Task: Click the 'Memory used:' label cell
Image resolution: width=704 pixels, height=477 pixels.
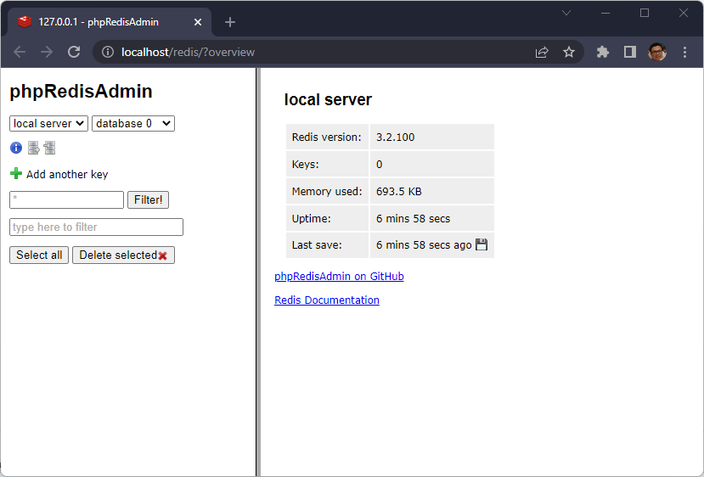Action: (327, 191)
